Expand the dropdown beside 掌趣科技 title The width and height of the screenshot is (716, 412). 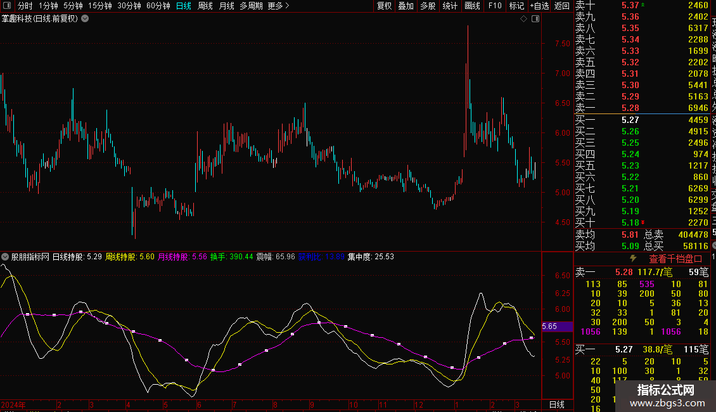click(x=85, y=19)
